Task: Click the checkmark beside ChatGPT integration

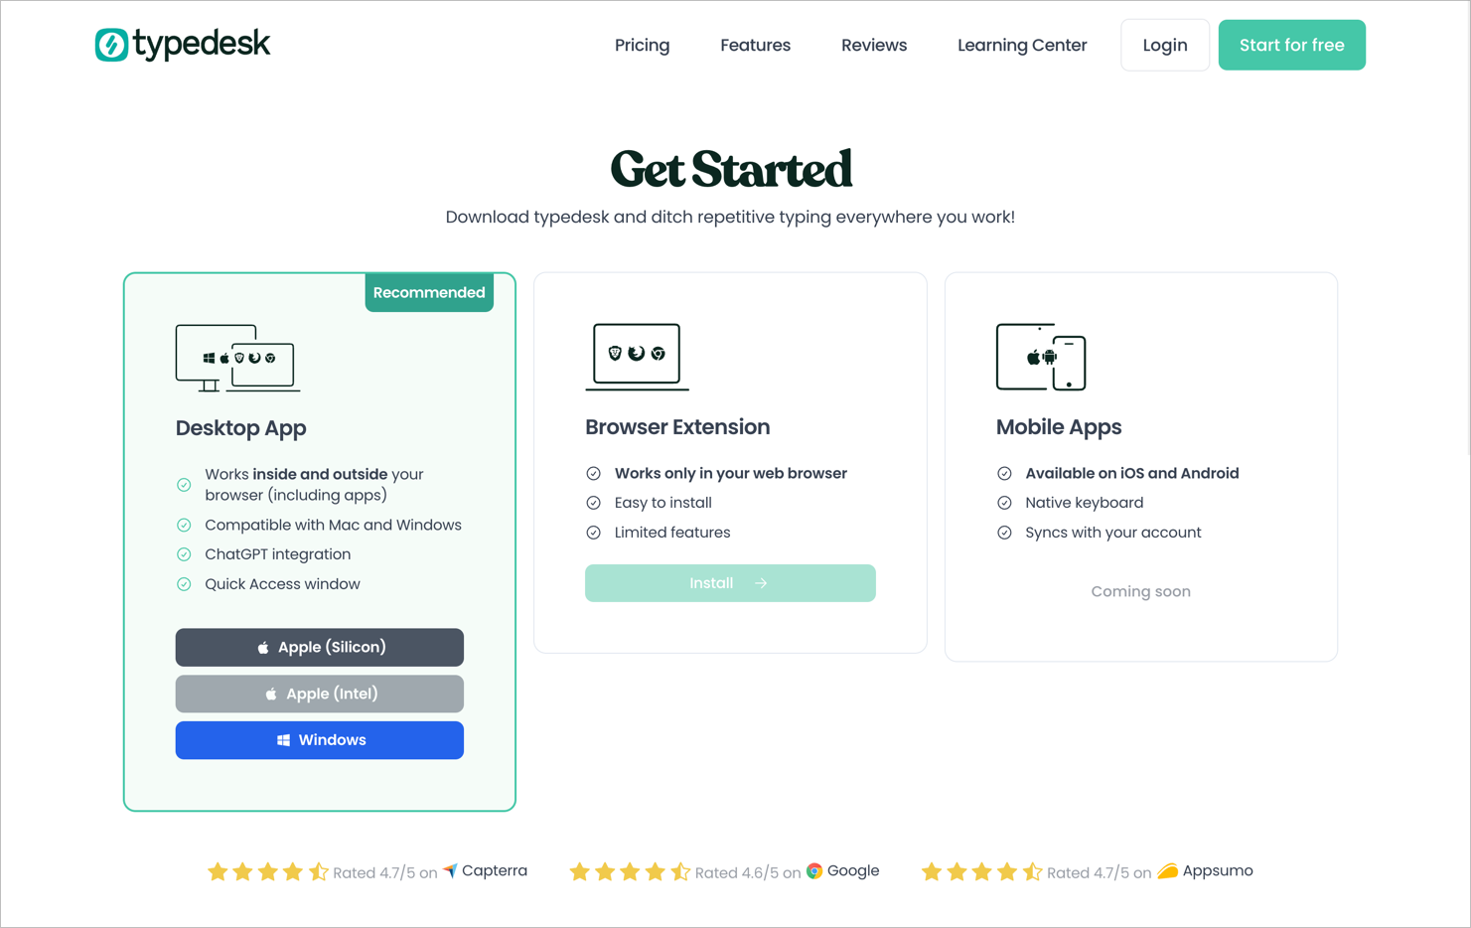Action: [184, 554]
